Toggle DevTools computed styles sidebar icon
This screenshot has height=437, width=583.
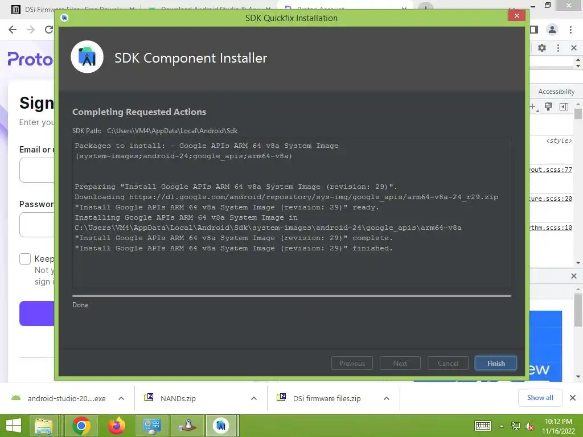(564, 107)
